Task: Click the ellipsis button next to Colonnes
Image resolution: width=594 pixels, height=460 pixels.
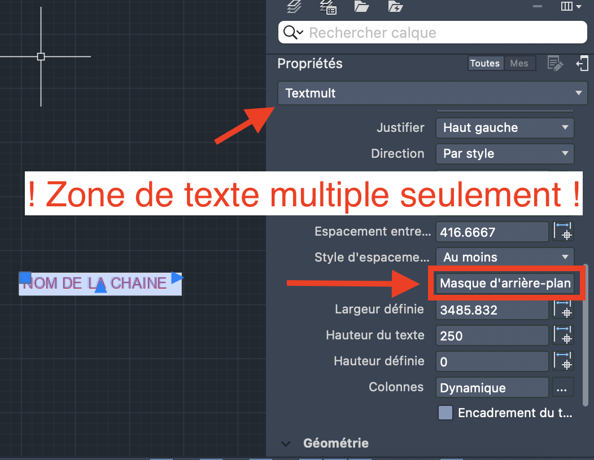Action: point(562,388)
